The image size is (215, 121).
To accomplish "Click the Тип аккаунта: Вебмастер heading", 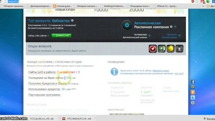I will tap(49, 21).
